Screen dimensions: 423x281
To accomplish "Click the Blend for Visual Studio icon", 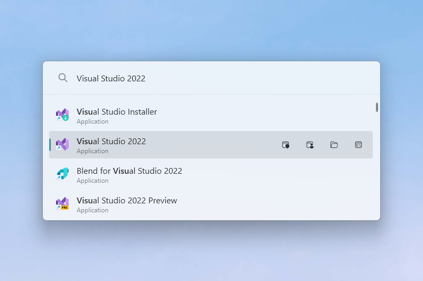I will coord(62,174).
